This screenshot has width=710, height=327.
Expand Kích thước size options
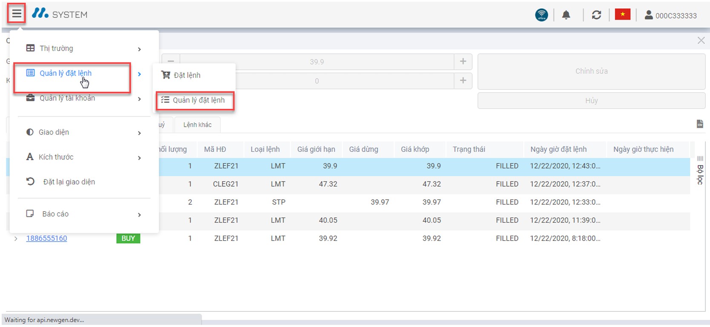click(84, 157)
